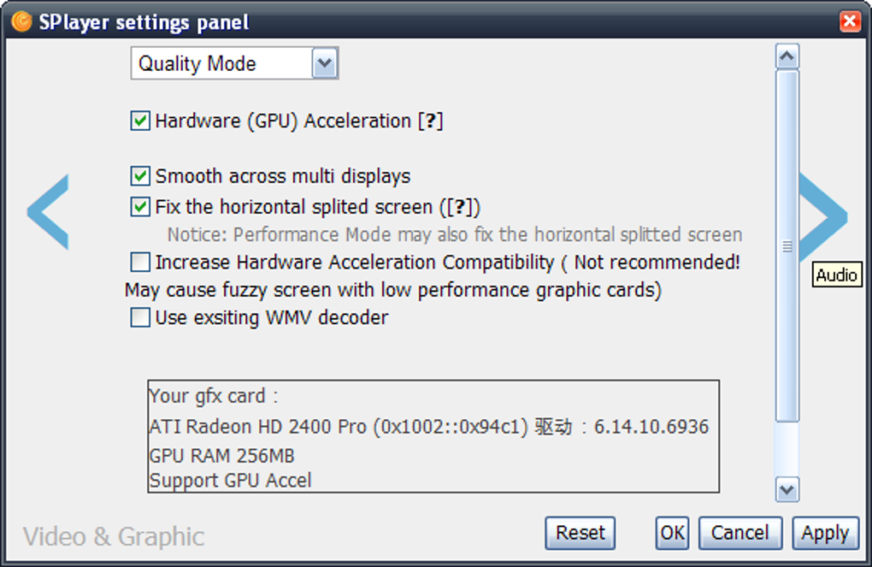Open help for horizontal splited screen [?]

point(460,207)
